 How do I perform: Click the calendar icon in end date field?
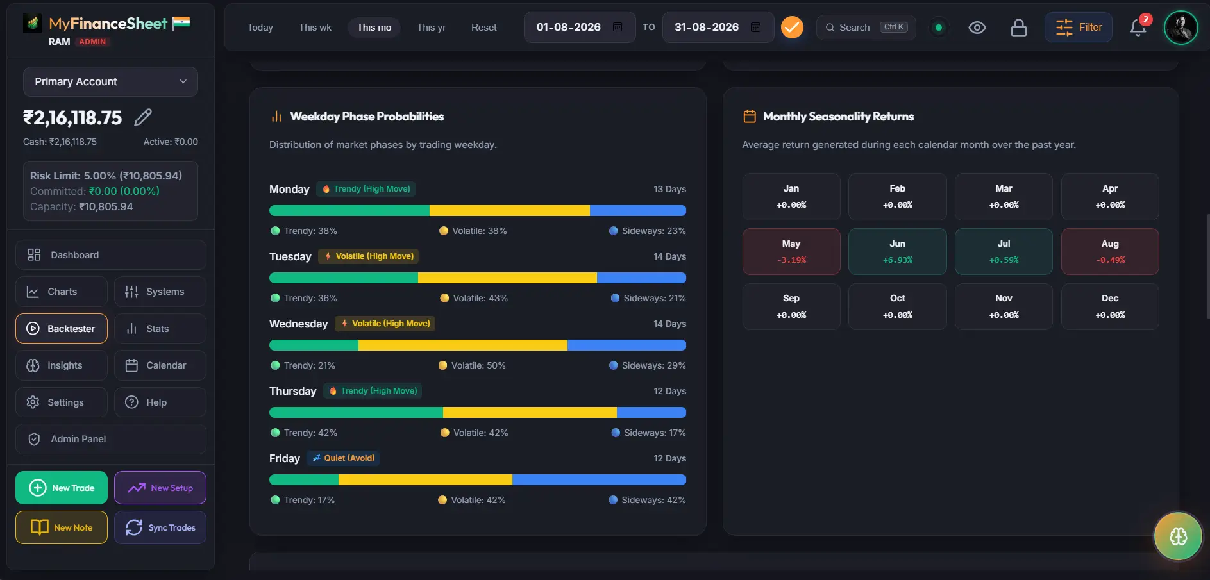pyautogui.click(x=755, y=27)
